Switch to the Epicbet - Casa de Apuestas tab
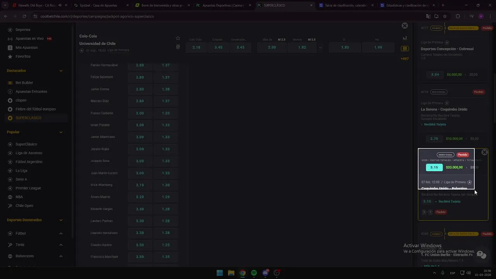The width and height of the screenshot is (496, 279). 98,5
